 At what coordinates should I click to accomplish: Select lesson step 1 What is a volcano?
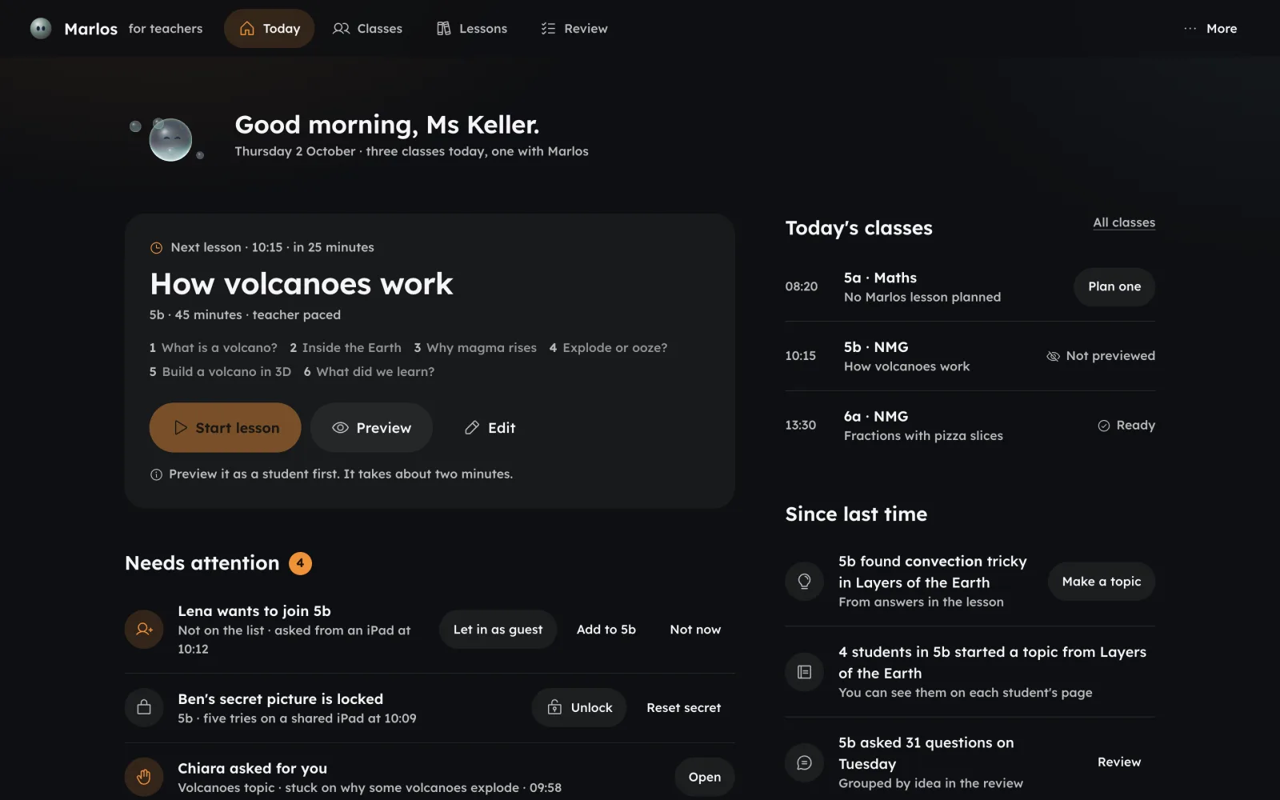pos(213,348)
